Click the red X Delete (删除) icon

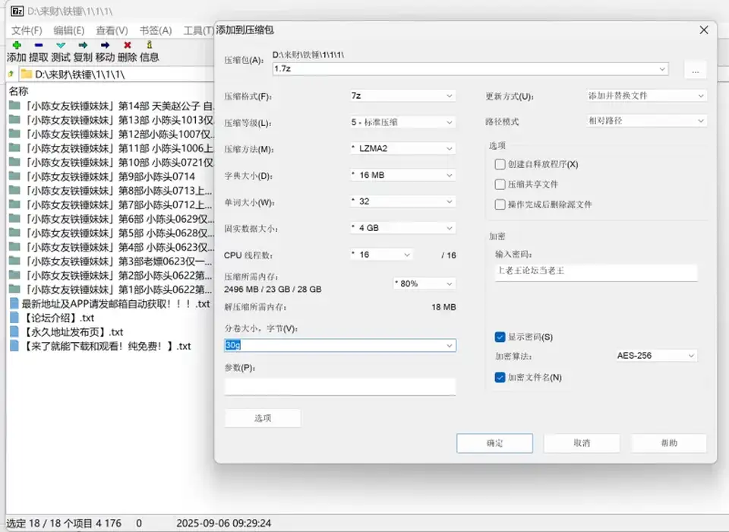coord(128,45)
